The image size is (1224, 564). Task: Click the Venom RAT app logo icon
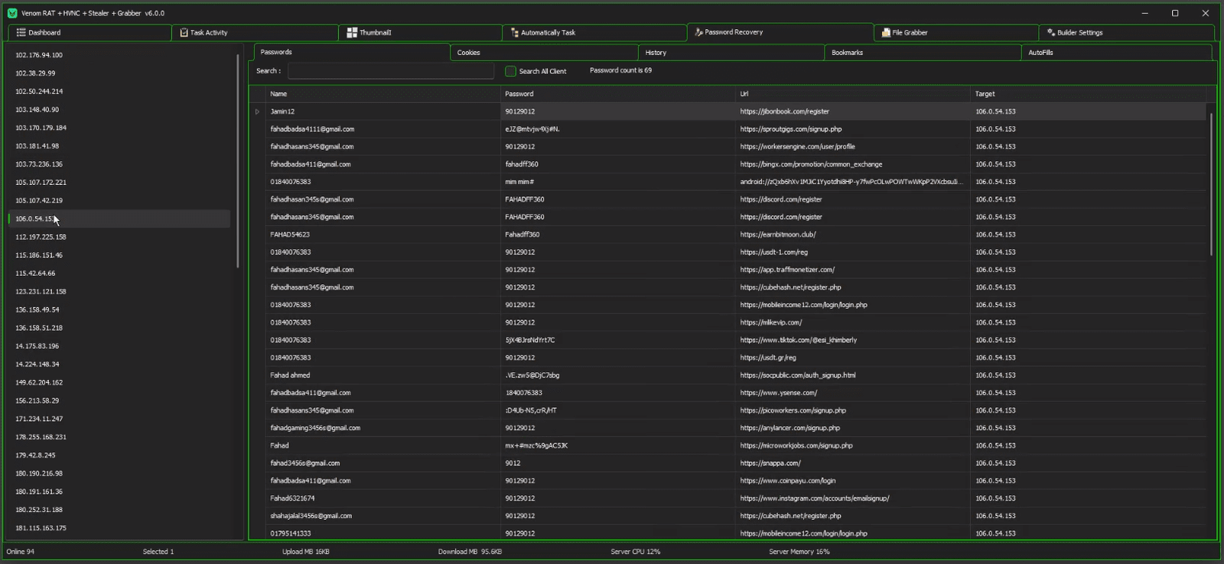tap(11, 13)
